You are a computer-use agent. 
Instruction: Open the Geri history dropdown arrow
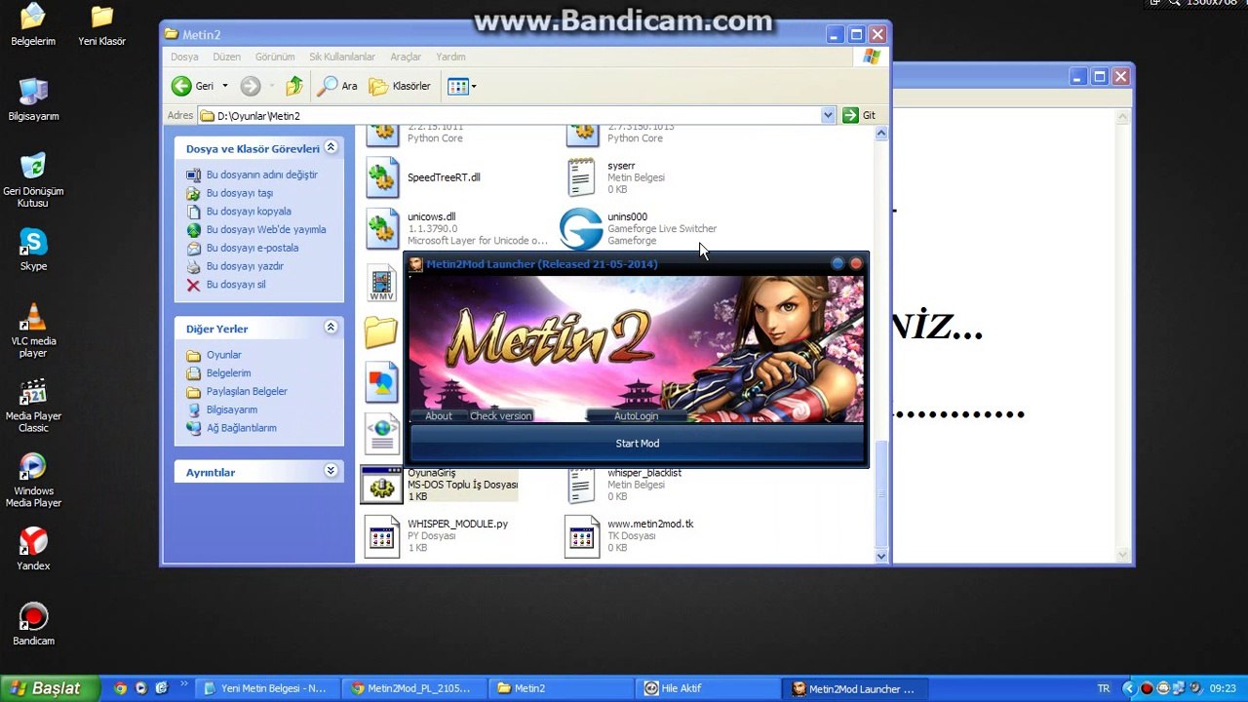(x=225, y=86)
